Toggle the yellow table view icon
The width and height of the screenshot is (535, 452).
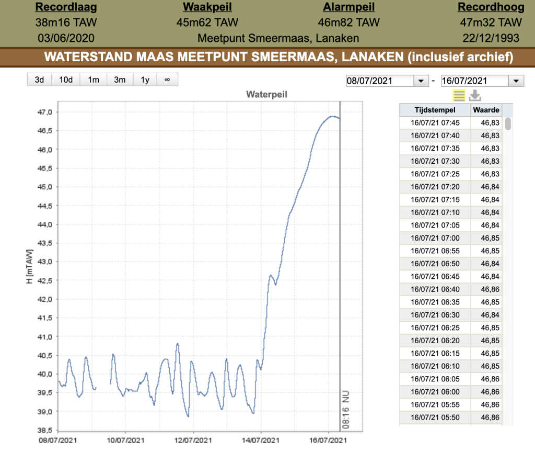(459, 95)
